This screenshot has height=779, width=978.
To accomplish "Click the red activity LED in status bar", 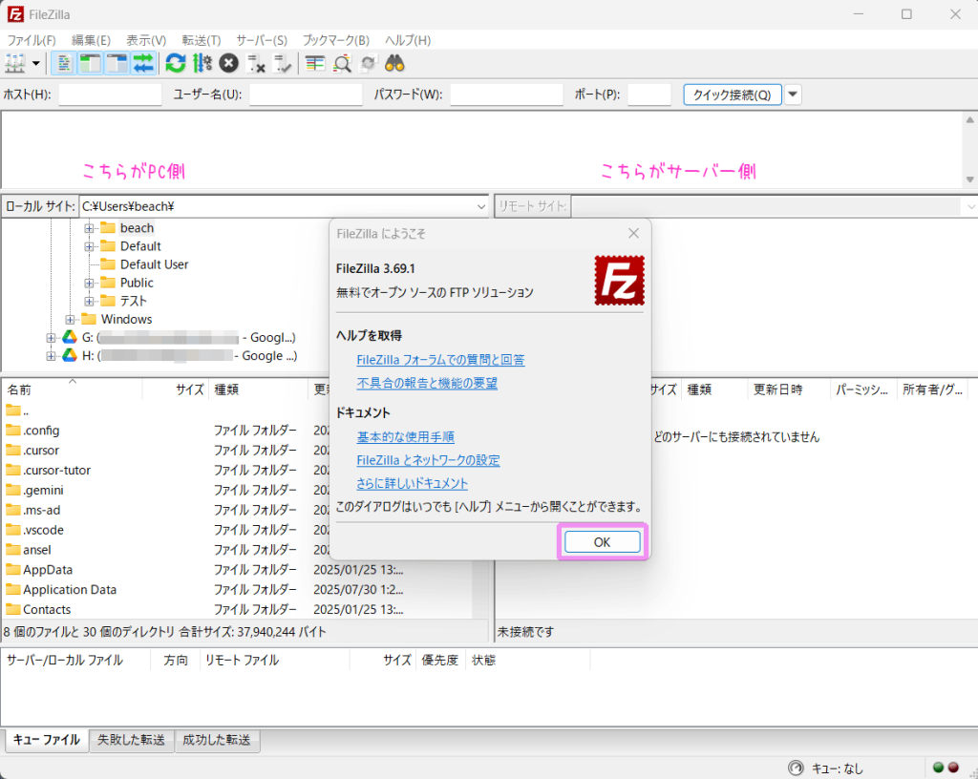I will pyautogui.click(x=953, y=768).
